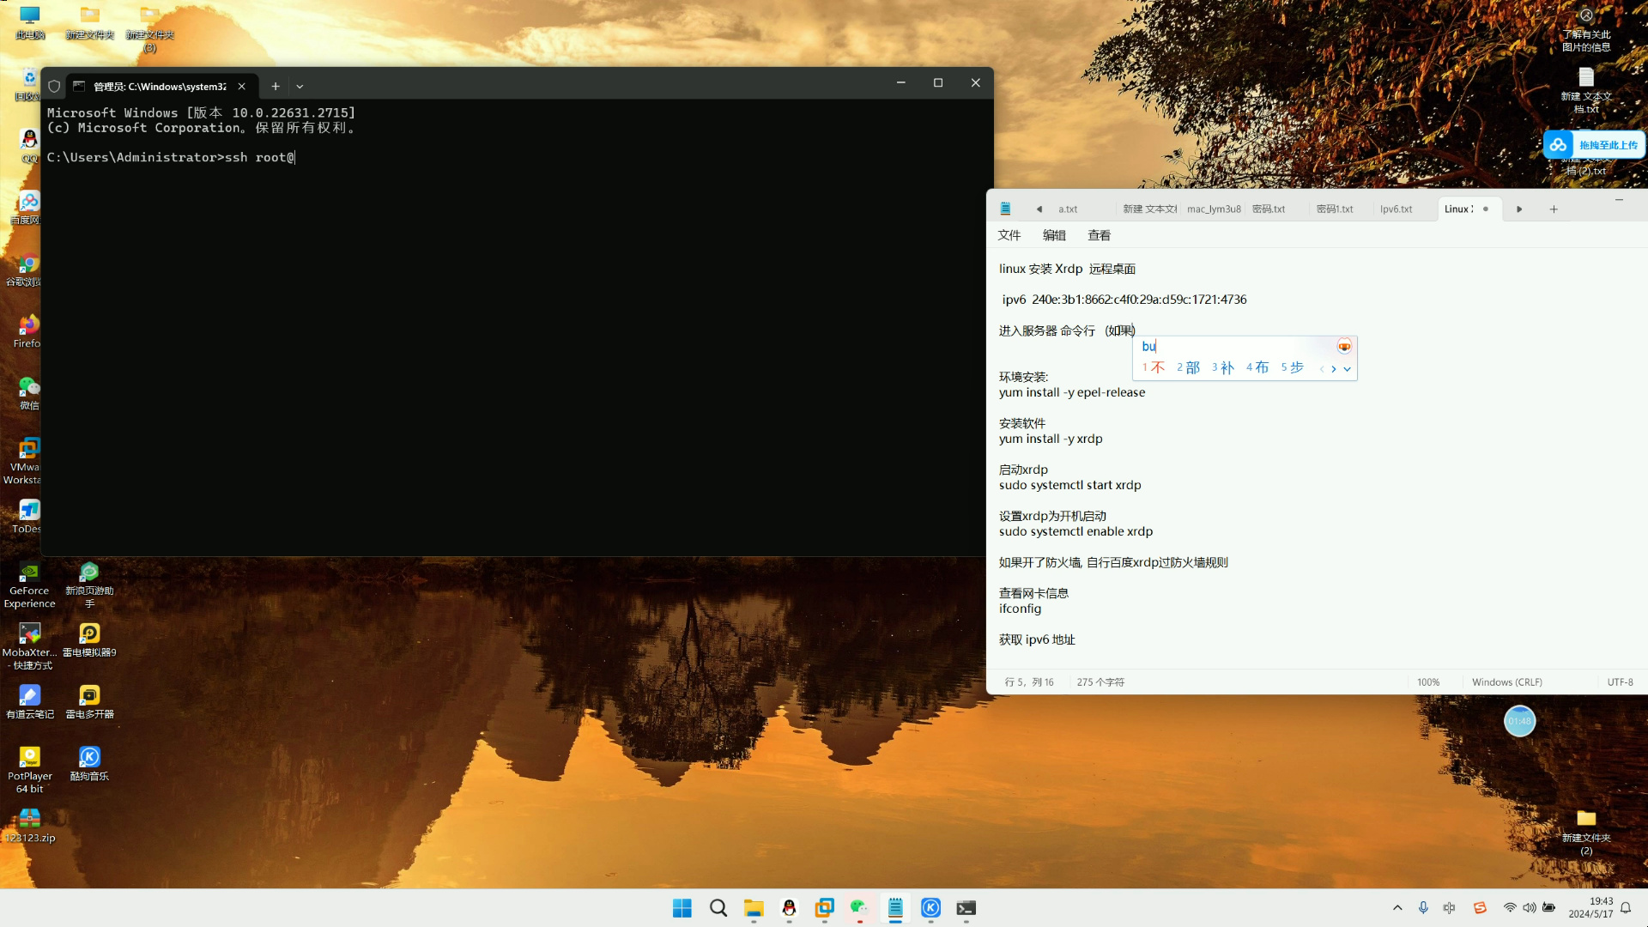Screen dimensions: 1648x927
Task: Open the taskbar Search icon
Action: pos(718,908)
